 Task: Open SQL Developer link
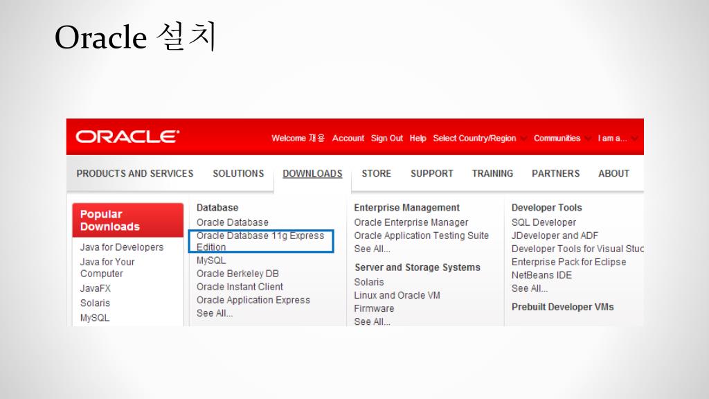[544, 222]
